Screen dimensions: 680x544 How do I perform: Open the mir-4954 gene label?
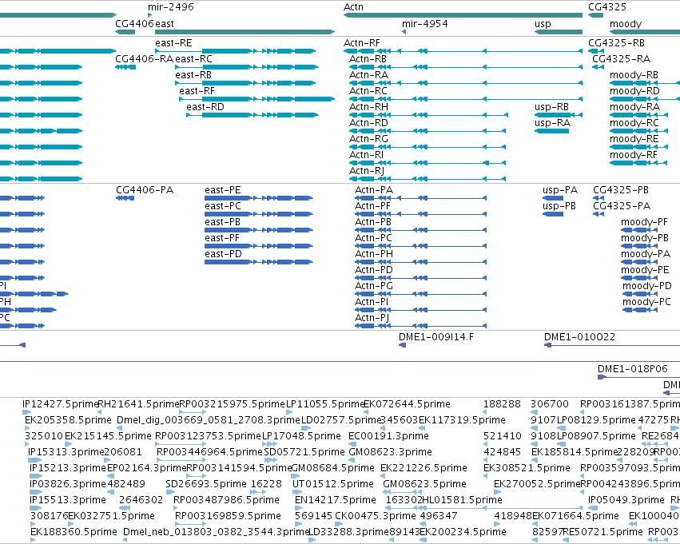(425, 23)
